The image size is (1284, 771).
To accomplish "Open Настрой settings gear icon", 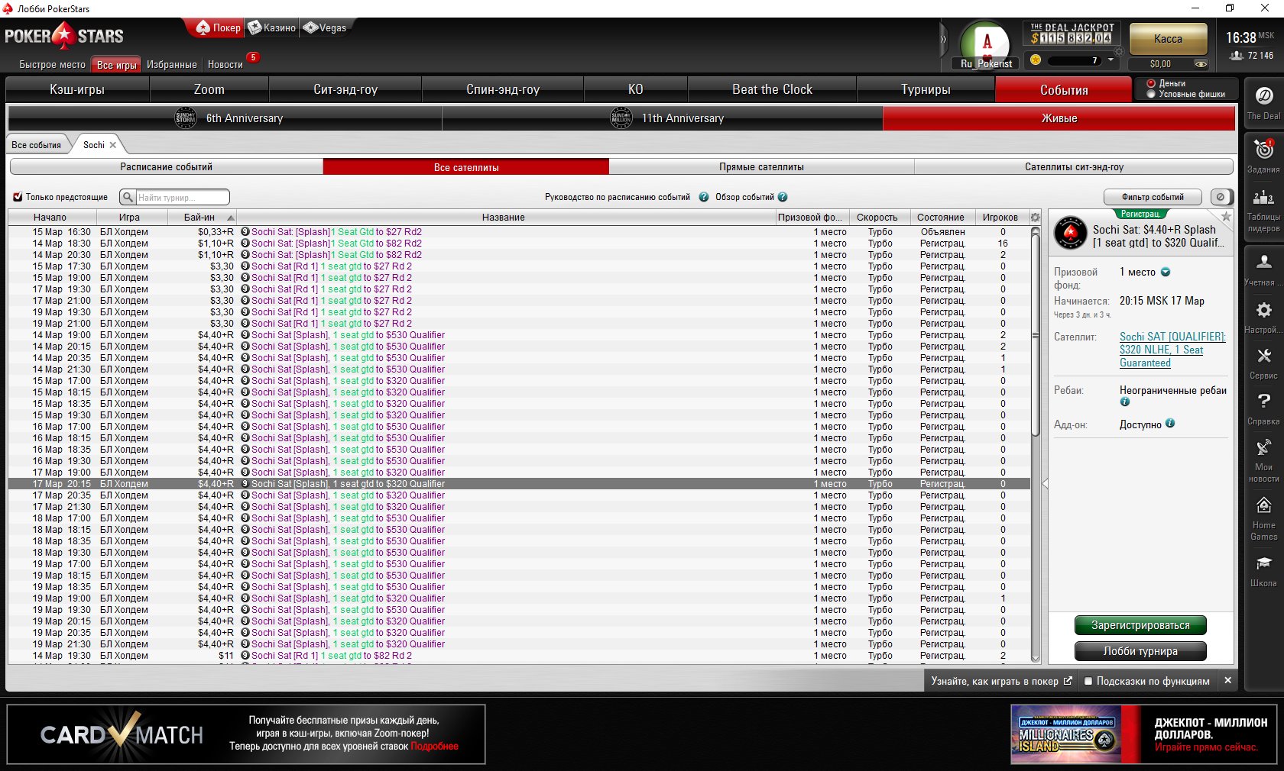I will 1263,317.
